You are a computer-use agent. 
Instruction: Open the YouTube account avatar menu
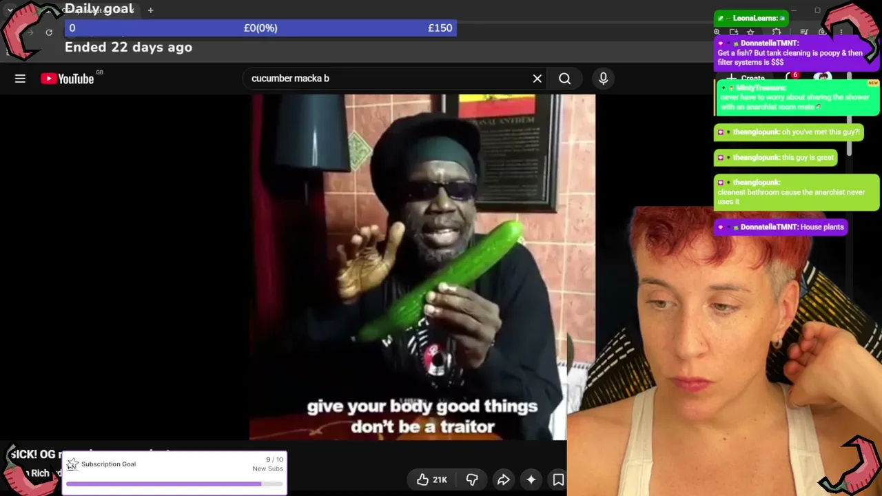tap(823, 77)
